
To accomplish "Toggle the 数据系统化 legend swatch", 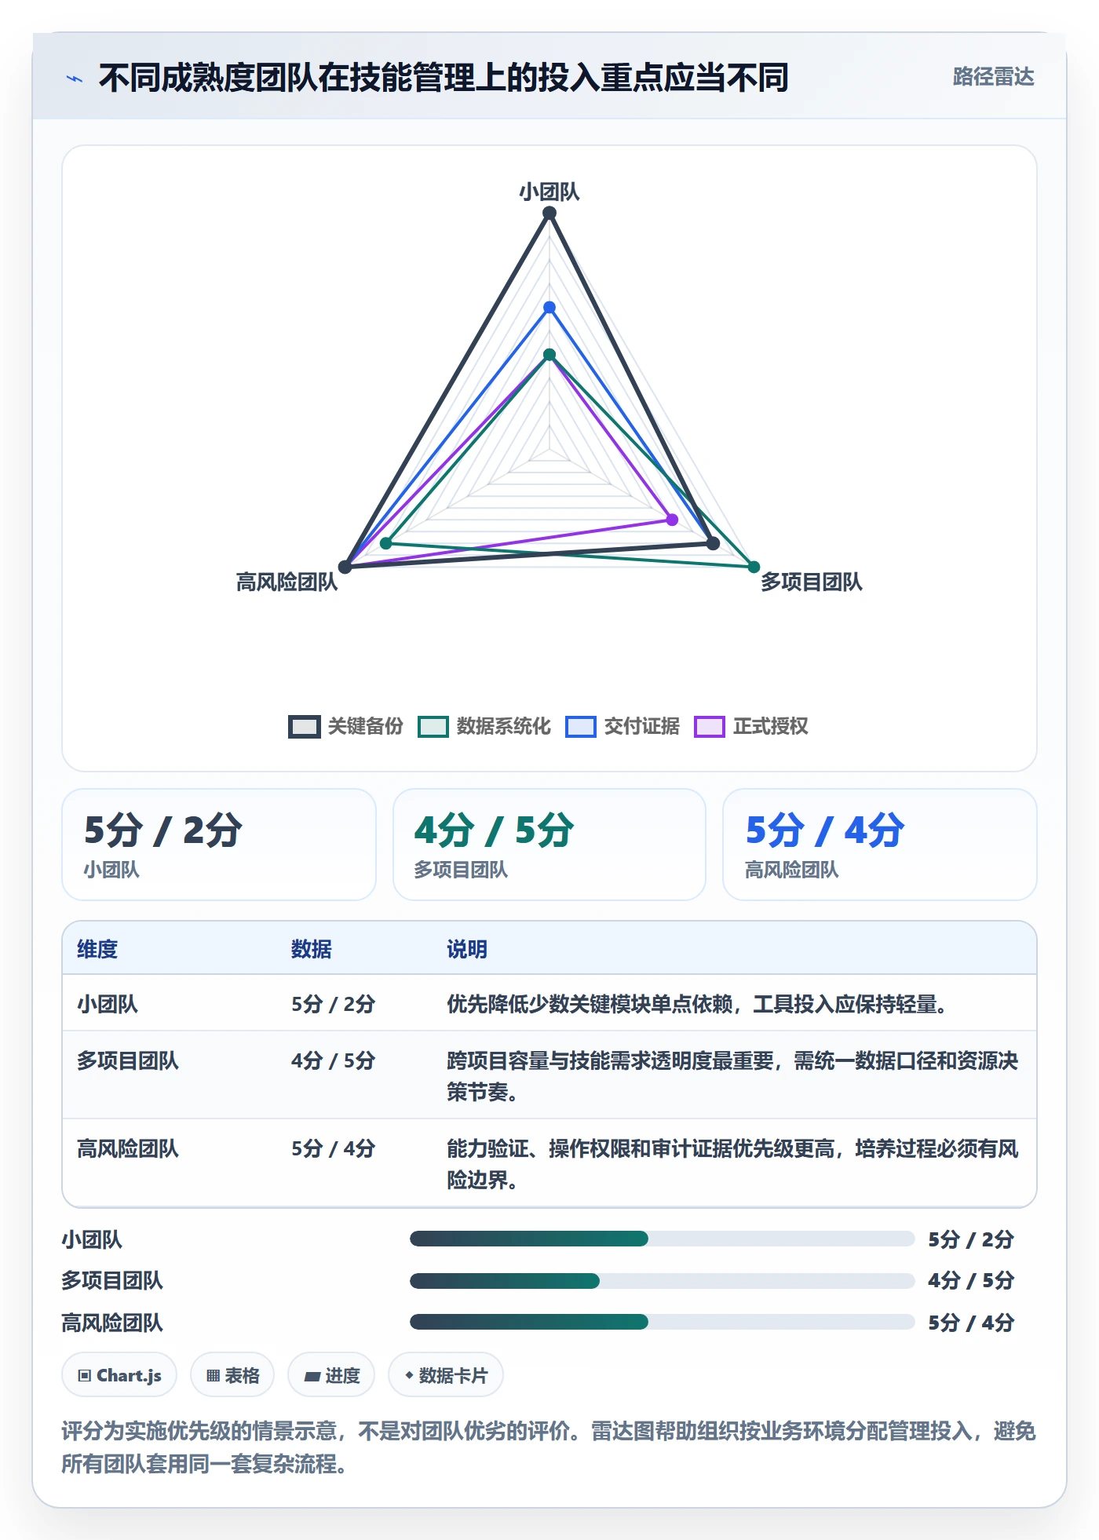I will point(433,727).
